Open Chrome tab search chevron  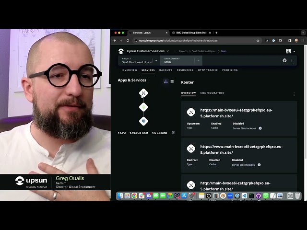(x=303, y=33)
